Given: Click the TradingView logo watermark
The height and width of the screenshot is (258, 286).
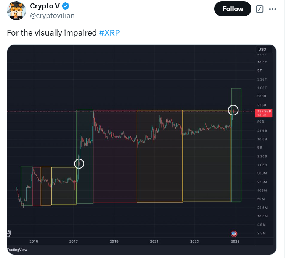Looking at the screenshot, I should 17,250.
